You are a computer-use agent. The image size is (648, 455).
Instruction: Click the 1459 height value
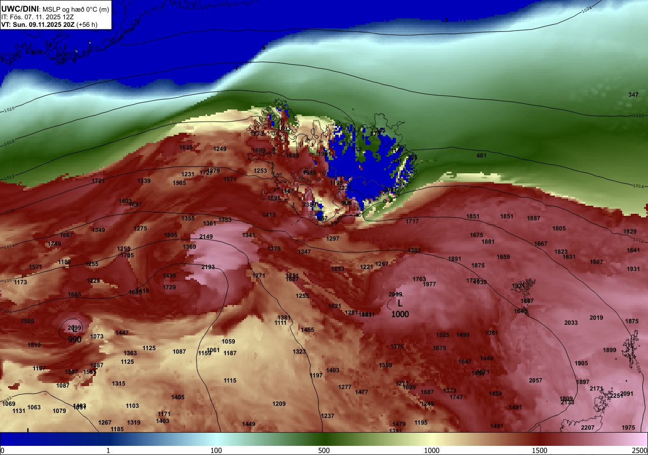coord(495,394)
